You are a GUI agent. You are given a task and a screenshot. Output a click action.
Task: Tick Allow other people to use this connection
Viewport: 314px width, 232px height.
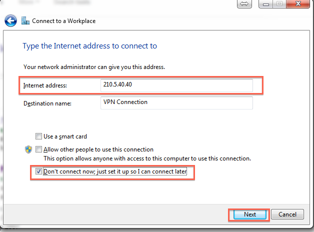coord(38,149)
